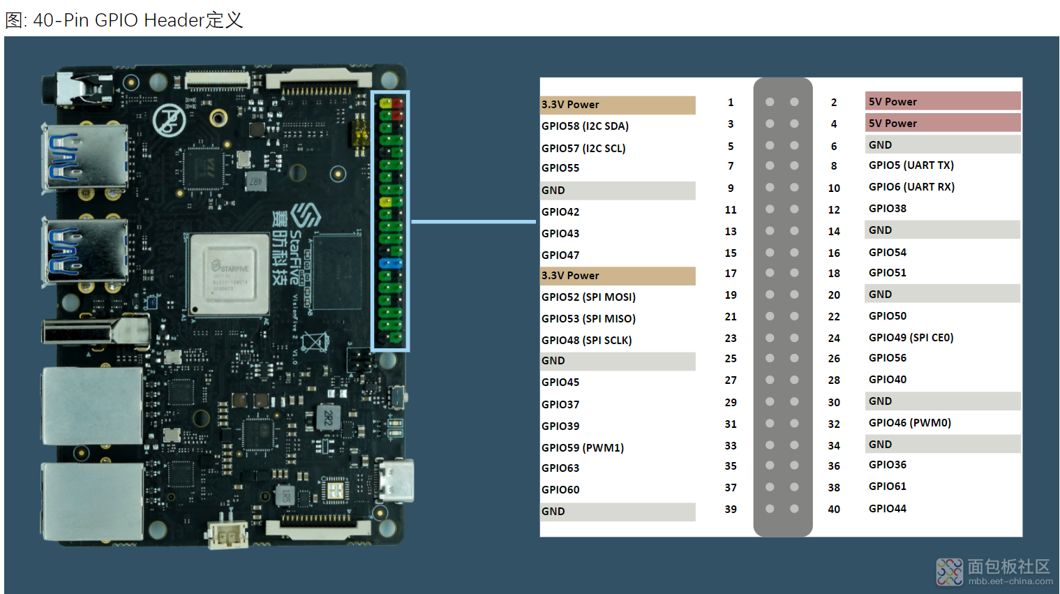The height and width of the screenshot is (594, 1060).
Task: Click the GPIO40 label
Action: point(888,380)
